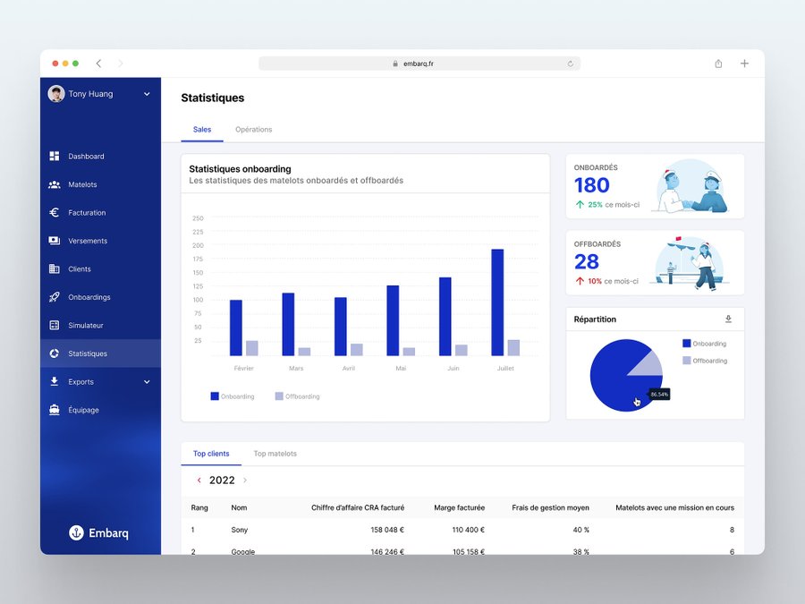This screenshot has height=604, width=805.
Task: Open Facturation via the euro icon
Action: tap(55, 213)
